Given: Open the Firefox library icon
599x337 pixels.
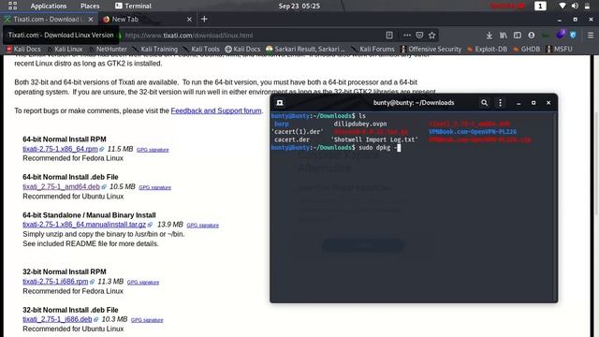Looking at the screenshot, I should tap(504, 36).
